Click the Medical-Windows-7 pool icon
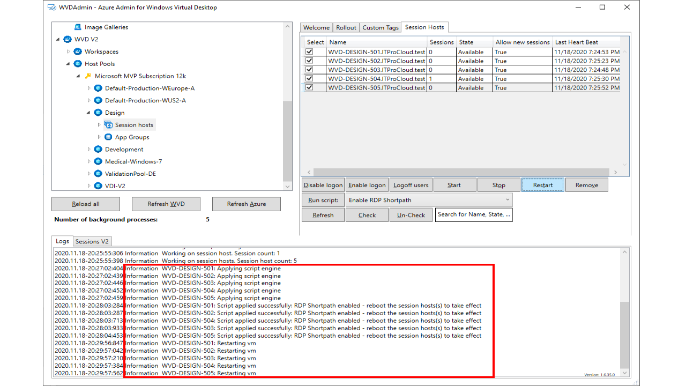 tap(98, 161)
